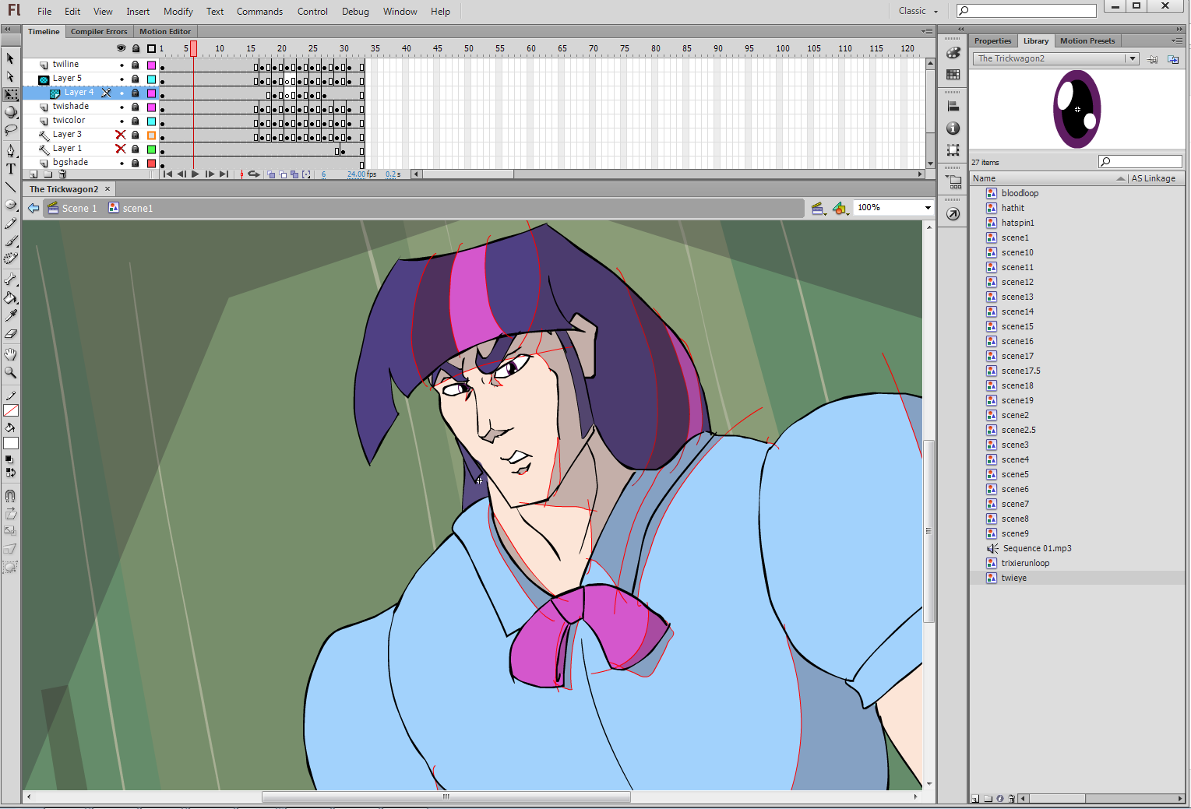Select the Pencil tool
This screenshot has height=809, width=1191.
pyautogui.click(x=10, y=223)
